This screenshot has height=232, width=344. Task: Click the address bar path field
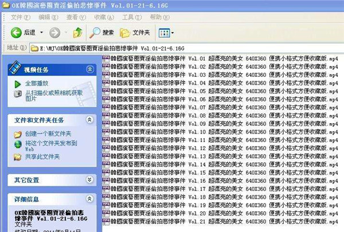186,48
